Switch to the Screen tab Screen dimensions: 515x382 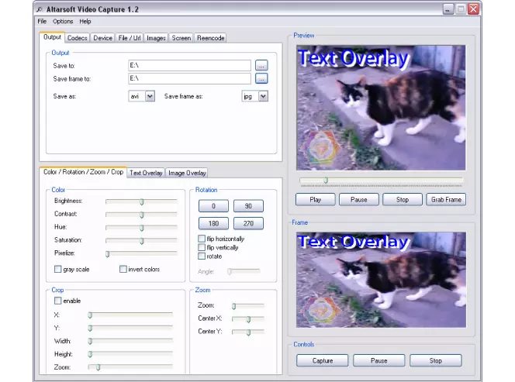click(181, 38)
